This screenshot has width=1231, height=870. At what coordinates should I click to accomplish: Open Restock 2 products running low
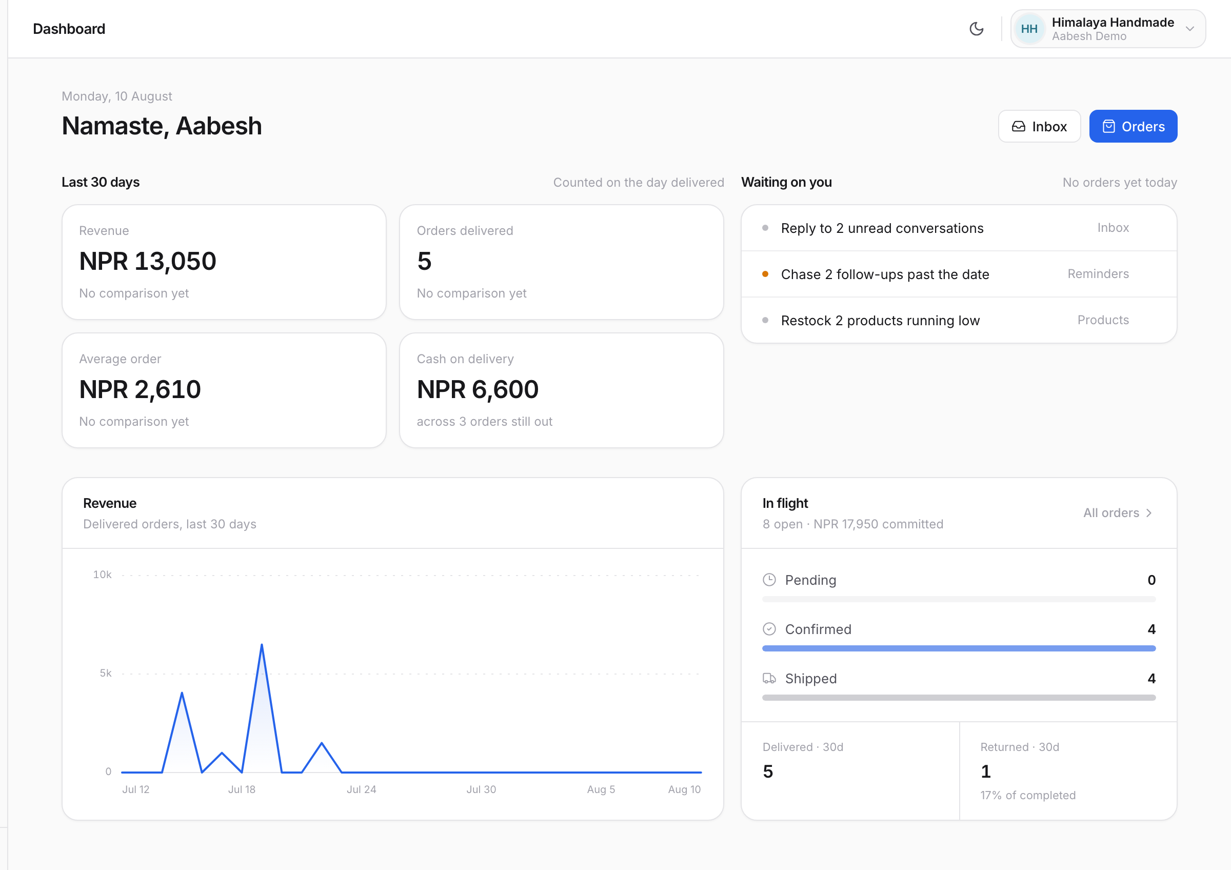pos(959,320)
